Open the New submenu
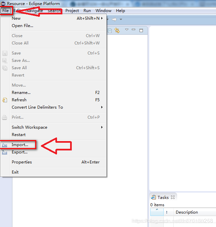The width and height of the screenshot is (216, 227). [x=58, y=18]
